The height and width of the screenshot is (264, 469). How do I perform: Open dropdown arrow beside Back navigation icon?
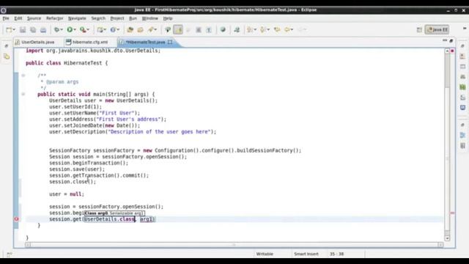(x=292, y=29)
